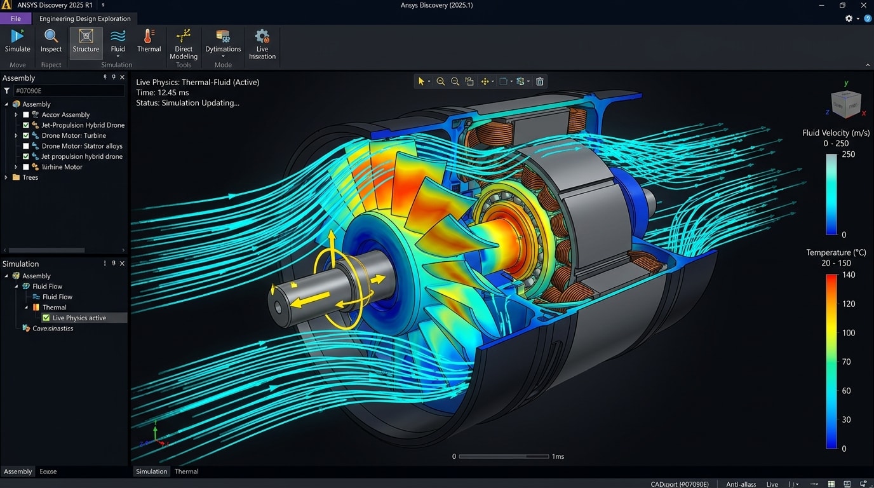Screen dimensions: 874x488
Task: Open the File menu
Action: 16,18
